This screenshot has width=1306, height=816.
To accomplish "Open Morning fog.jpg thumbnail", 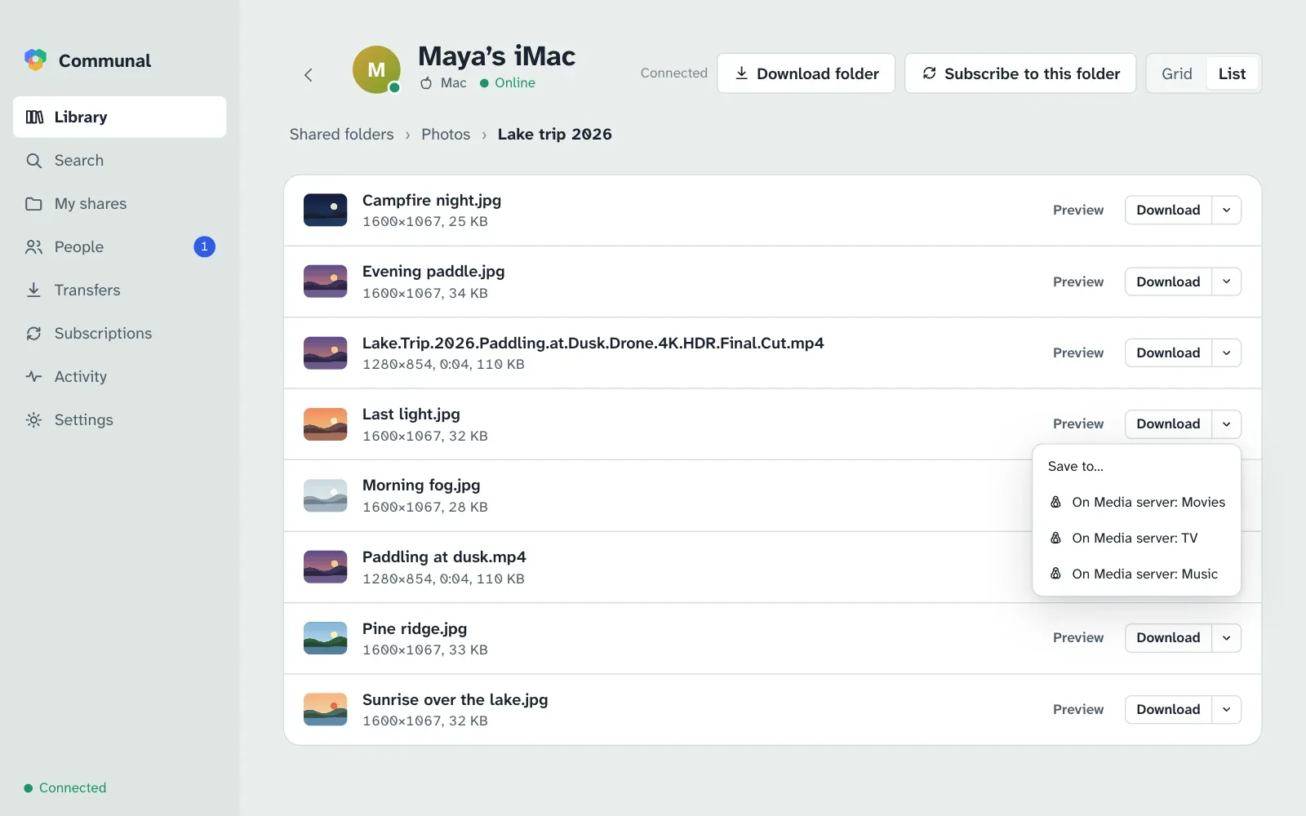I will pyautogui.click(x=325, y=495).
